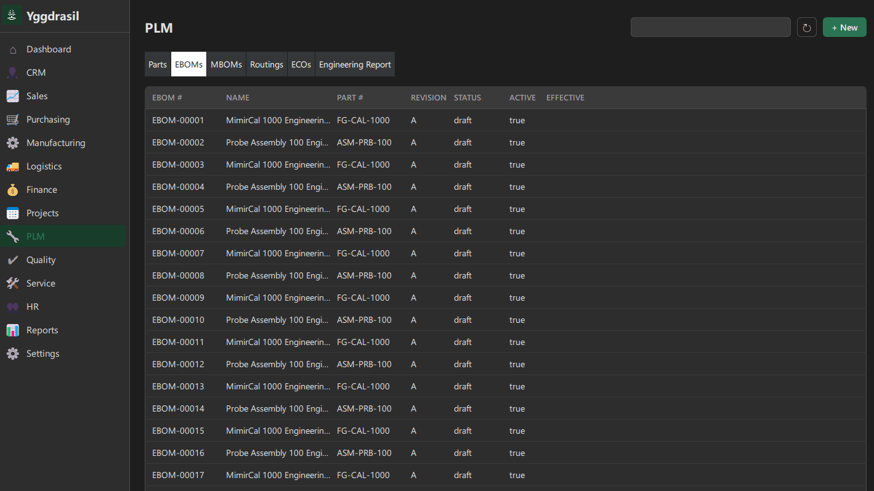The width and height of the screenshot is (874, 491).
Task: Open the Engineering Report tab
Action: click(x=355, y=64)
